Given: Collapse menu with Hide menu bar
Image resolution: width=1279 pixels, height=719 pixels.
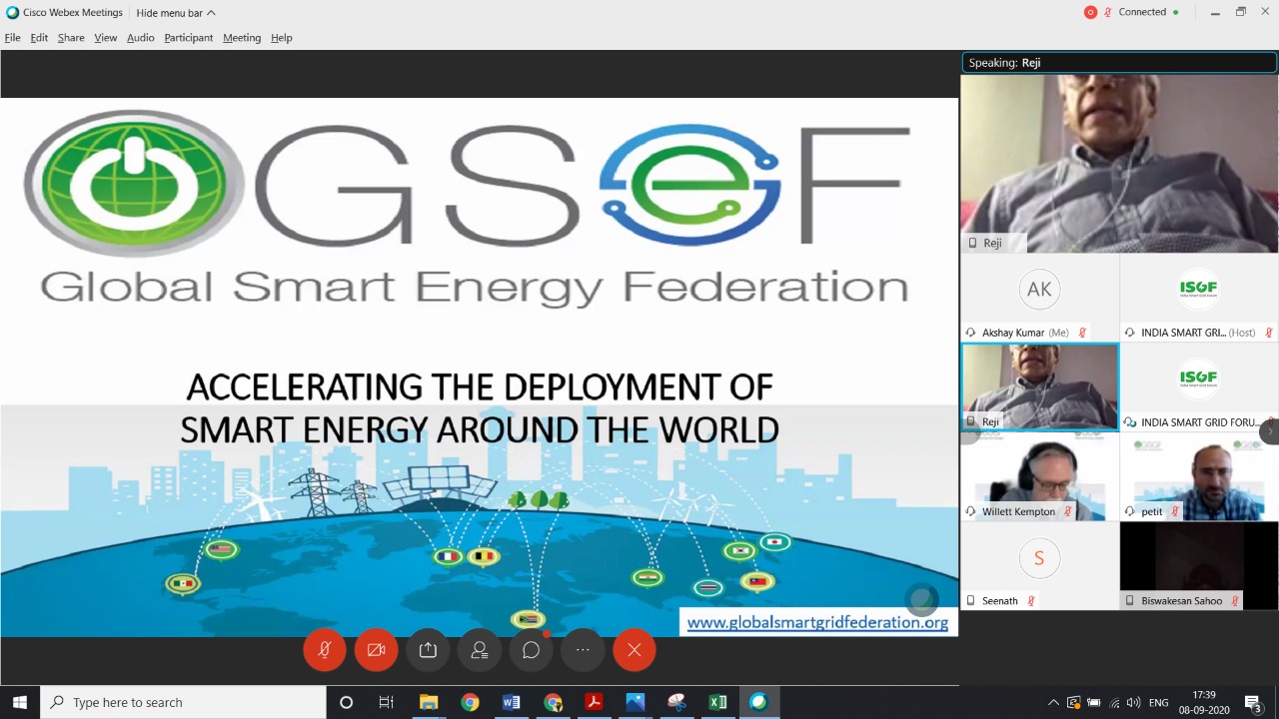Looking at the screenshot, I should [x=176, y=13].
